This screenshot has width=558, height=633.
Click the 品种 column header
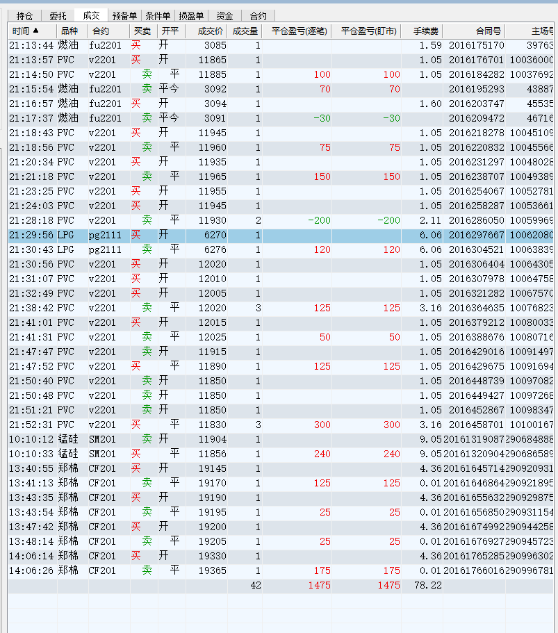pos(73,31)
